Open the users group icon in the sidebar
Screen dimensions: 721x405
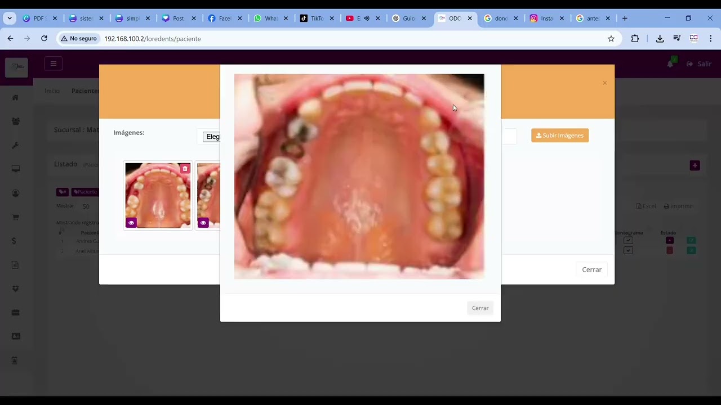click(15, 121)
